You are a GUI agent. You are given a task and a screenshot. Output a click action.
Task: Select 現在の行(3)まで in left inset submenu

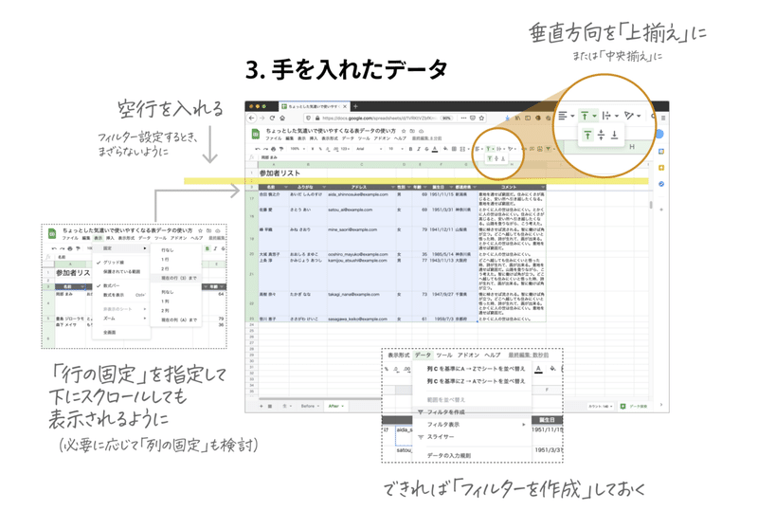(x=176, y=278)
